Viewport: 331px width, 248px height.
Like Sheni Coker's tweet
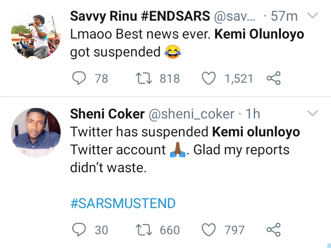[x=210, y=229]
